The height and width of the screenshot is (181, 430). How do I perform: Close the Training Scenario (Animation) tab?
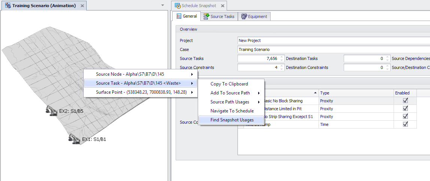82,6
